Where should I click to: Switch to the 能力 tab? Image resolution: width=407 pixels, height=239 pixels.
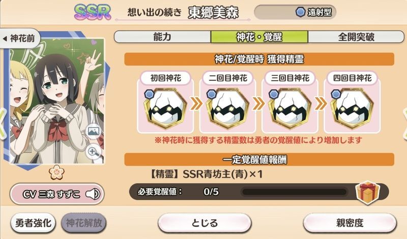click(162, 37)
